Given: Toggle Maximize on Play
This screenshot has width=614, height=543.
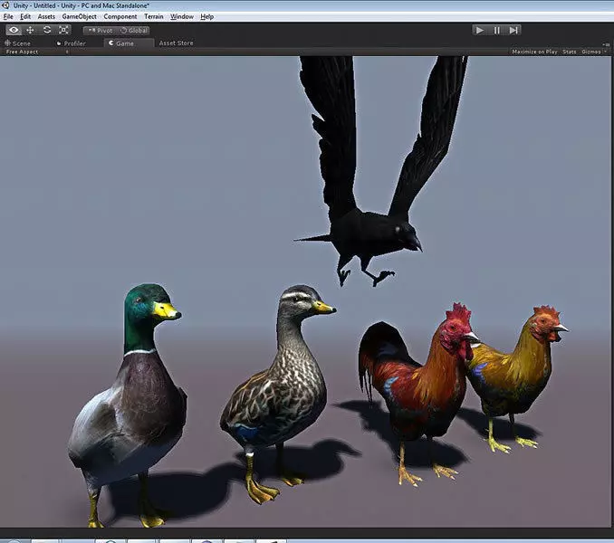Looking at the screenshot, I should 534,52.
